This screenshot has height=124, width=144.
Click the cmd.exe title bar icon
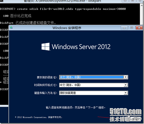[x=2, y=1]
